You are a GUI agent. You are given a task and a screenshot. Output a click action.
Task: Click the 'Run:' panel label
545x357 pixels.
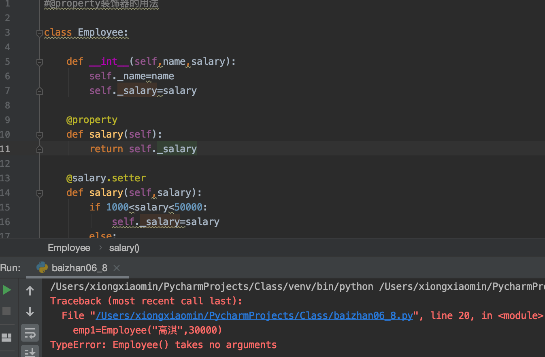(10, 268)
